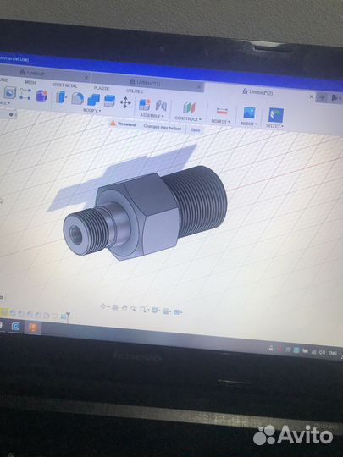Viewport: 343px width, 457px height.
Task: Close the Untitled(2) document tab
Action: [311, 96]
